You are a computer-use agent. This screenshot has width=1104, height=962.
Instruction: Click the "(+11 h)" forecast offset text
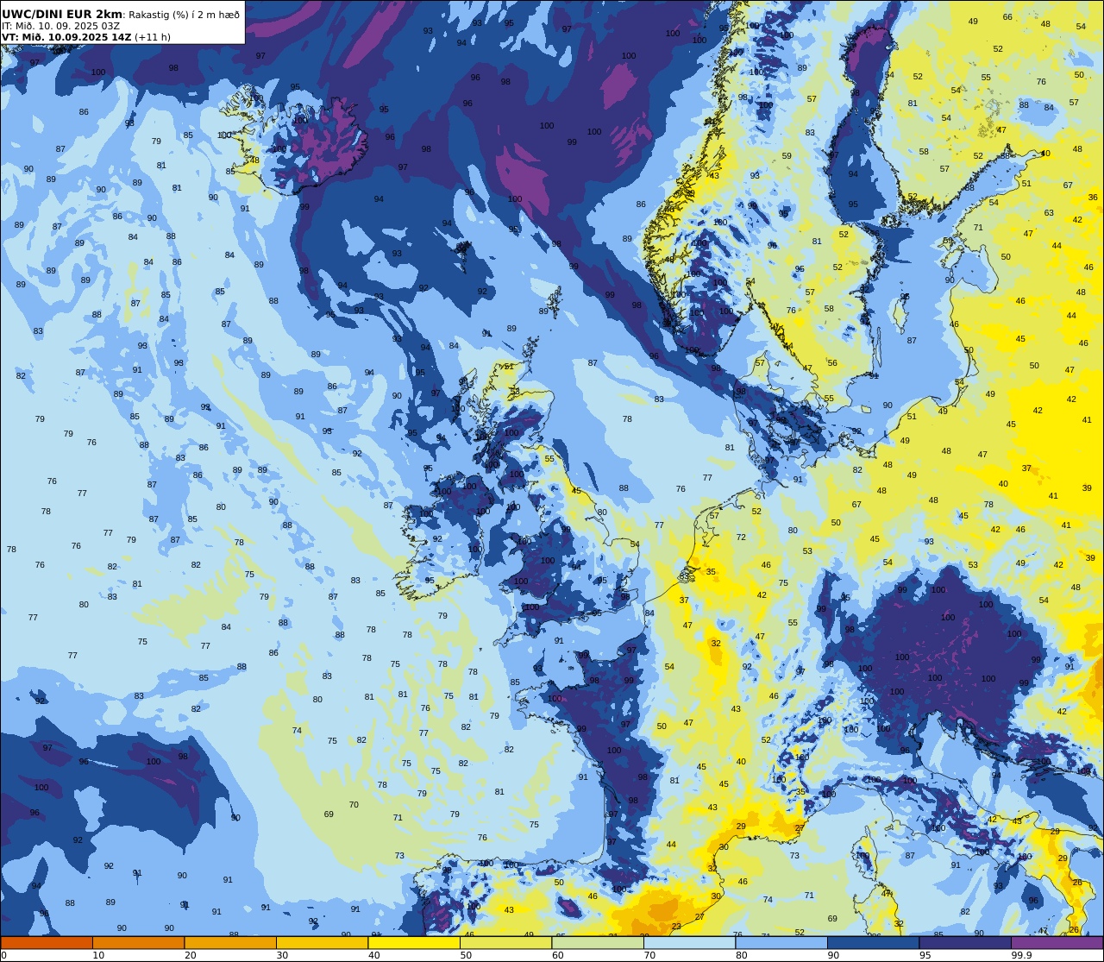pyautogui.click(x=153, y=37)
